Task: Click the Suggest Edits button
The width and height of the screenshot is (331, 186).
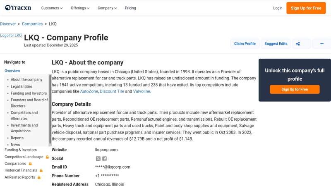Action: 276,44
